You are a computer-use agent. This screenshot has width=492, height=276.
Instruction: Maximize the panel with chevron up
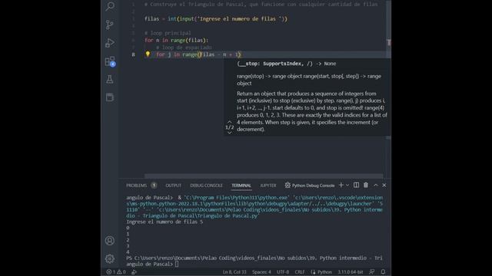[376, 186]
